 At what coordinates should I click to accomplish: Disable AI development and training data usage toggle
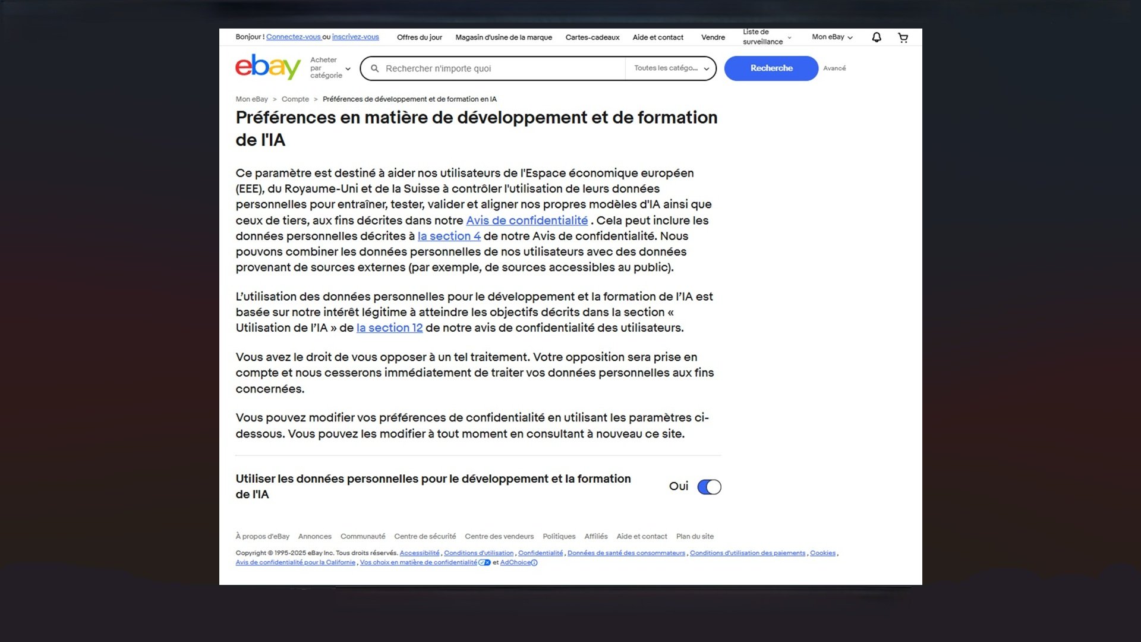click(709, 486)
